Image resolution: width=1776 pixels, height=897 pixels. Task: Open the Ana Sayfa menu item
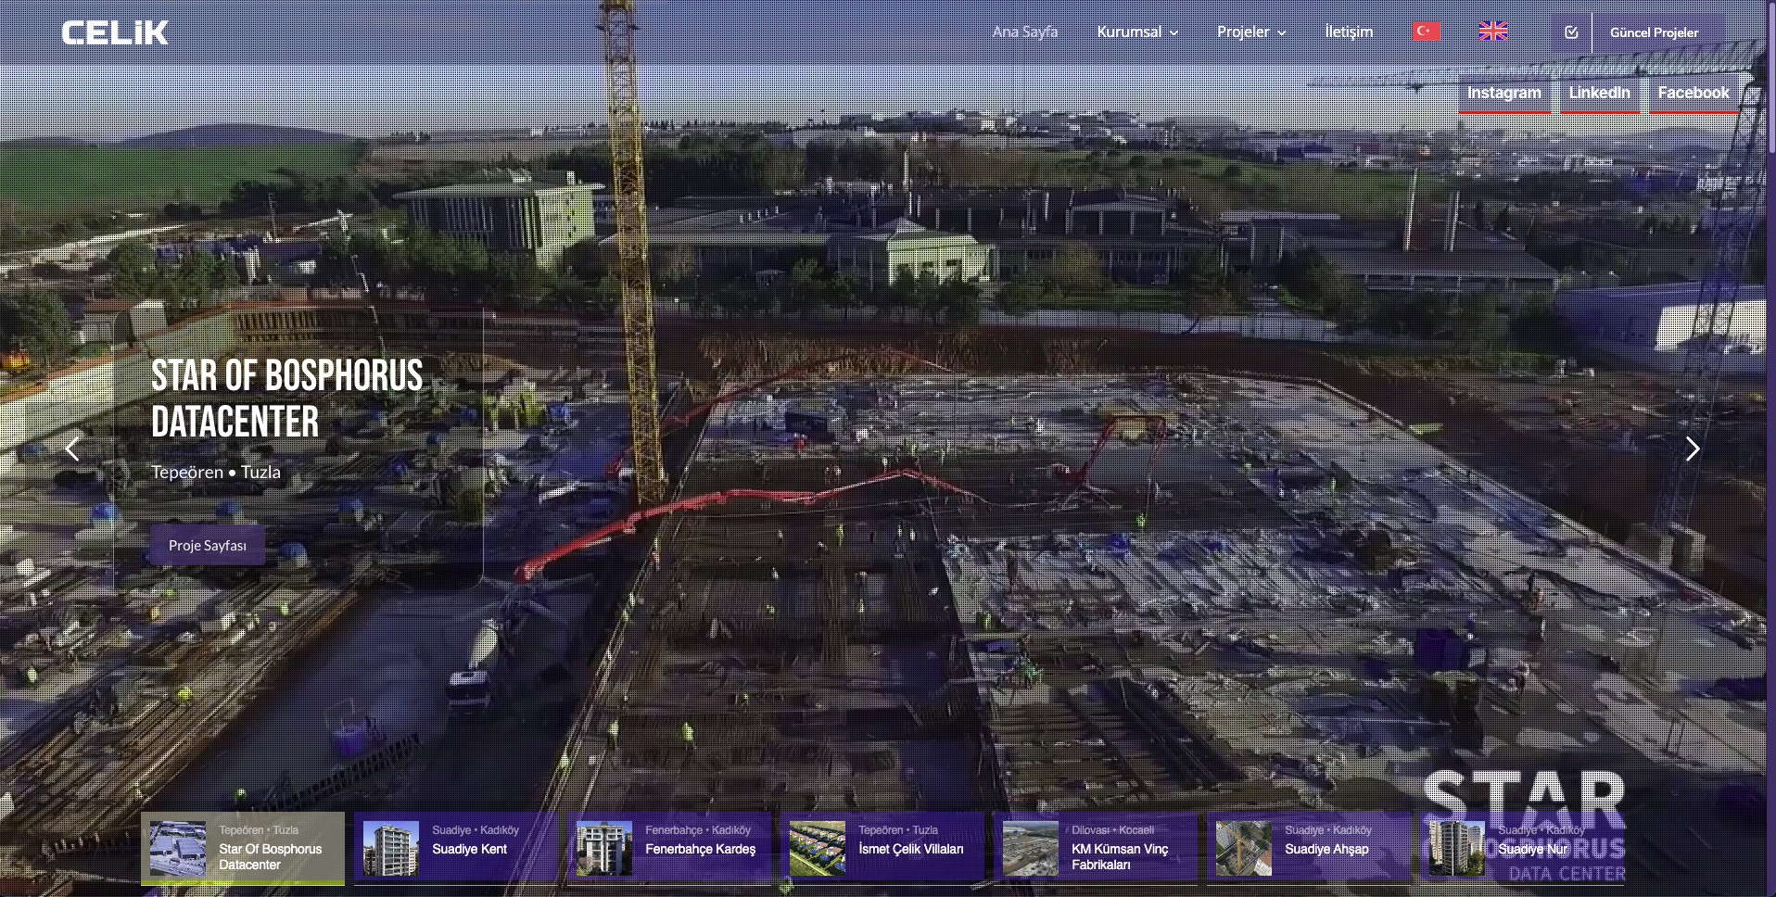click(x=1024, y=32)
